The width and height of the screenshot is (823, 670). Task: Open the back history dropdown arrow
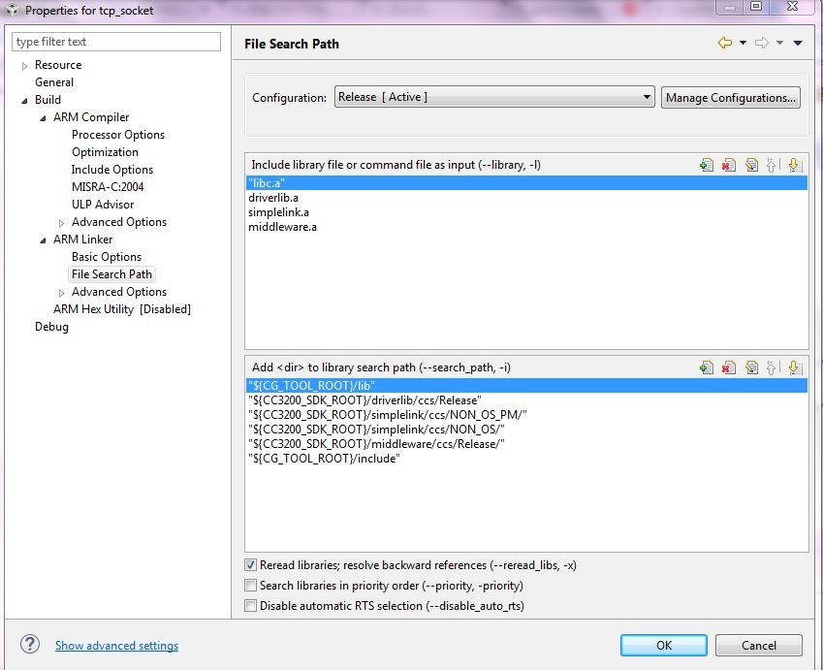tap(743, 43)
